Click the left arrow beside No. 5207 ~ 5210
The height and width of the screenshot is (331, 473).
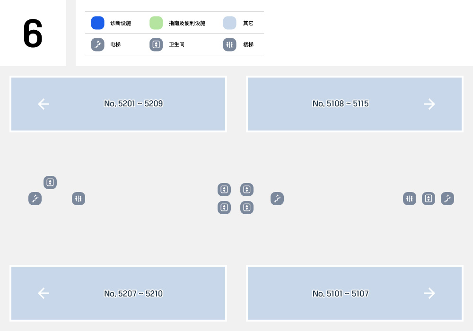(44, 293)
